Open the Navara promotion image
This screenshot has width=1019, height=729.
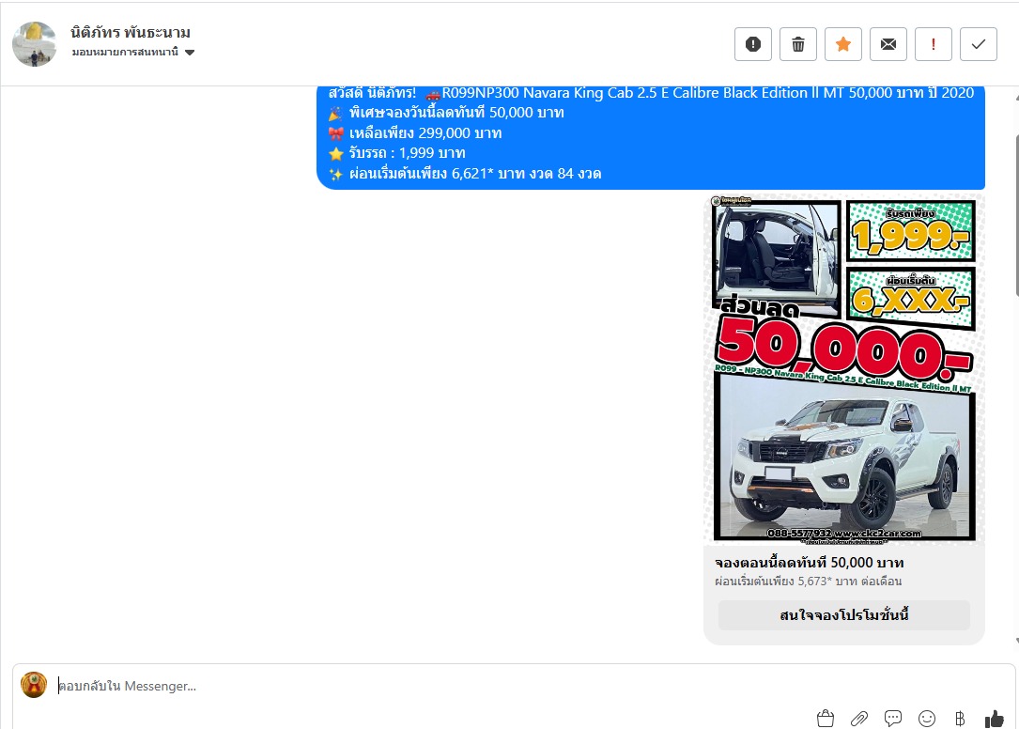[x=844, y=368]
